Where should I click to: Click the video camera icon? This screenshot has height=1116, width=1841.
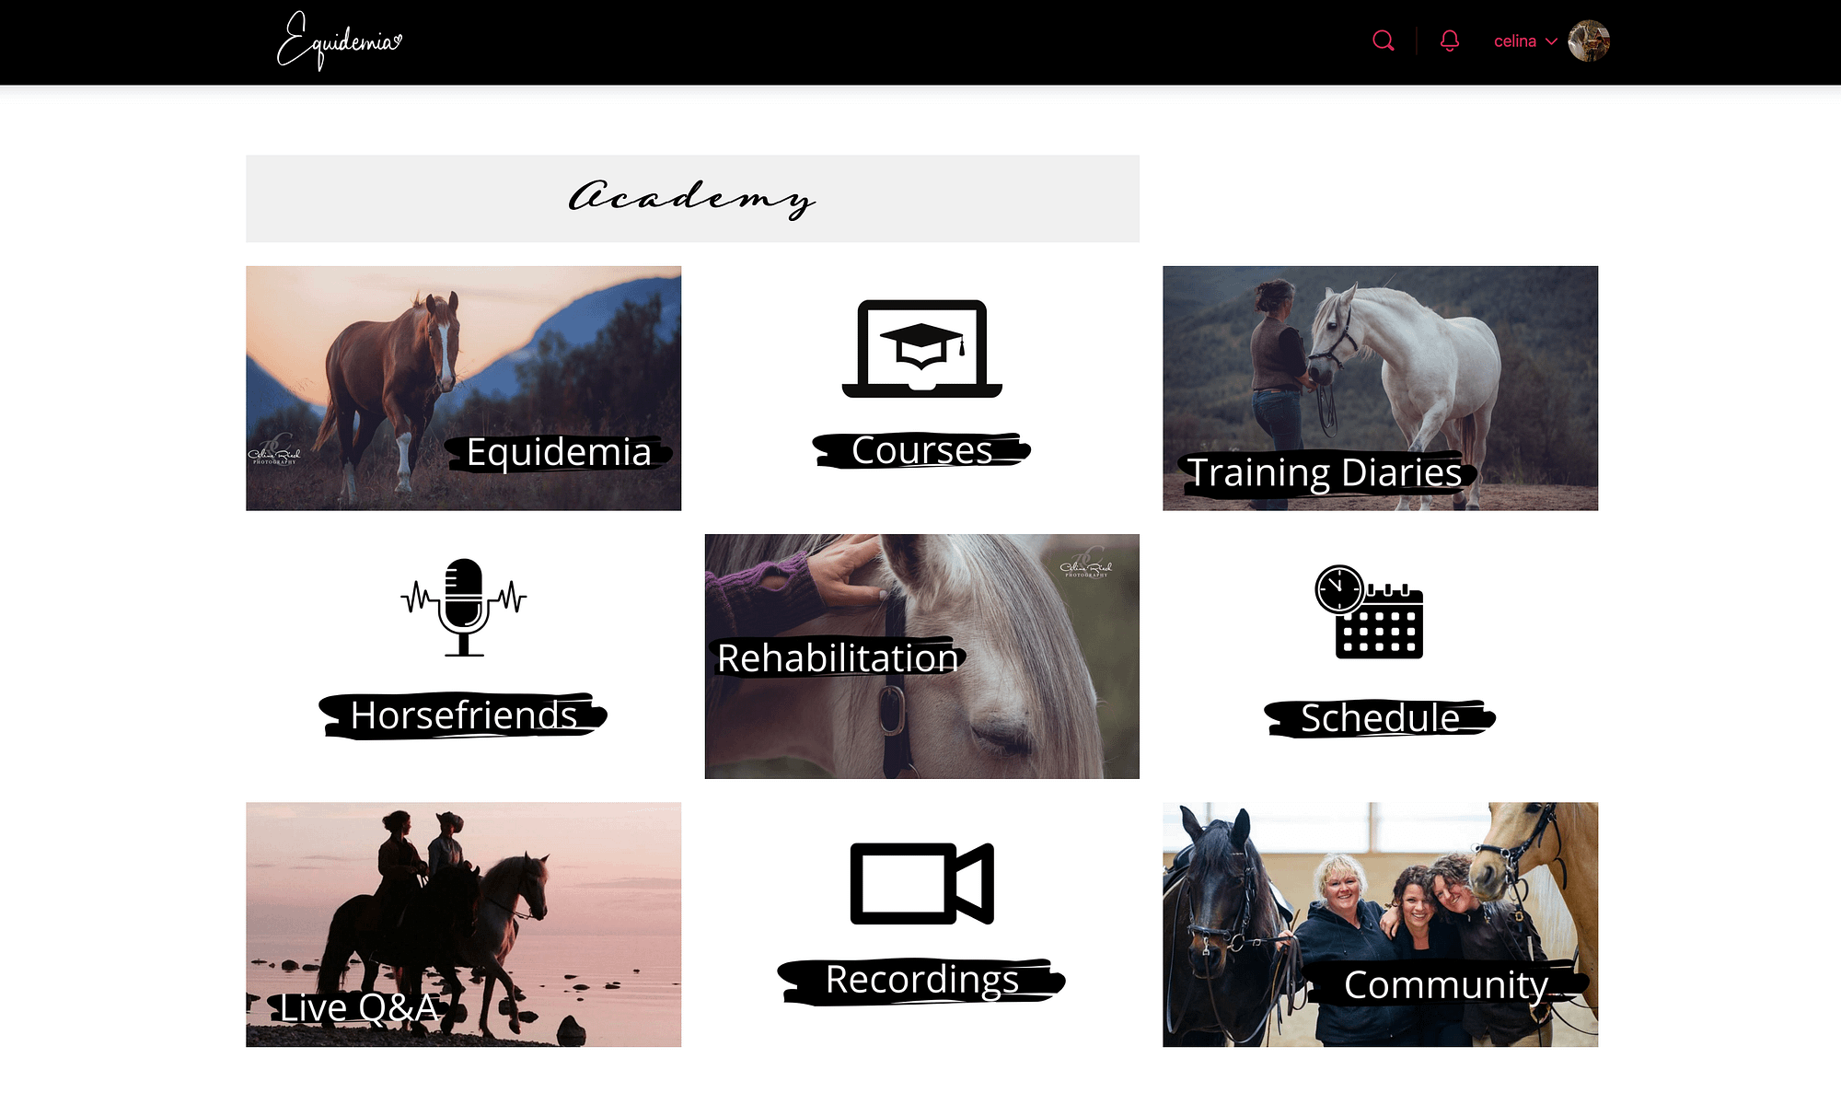pyautogui.click(x=921, y=883)
